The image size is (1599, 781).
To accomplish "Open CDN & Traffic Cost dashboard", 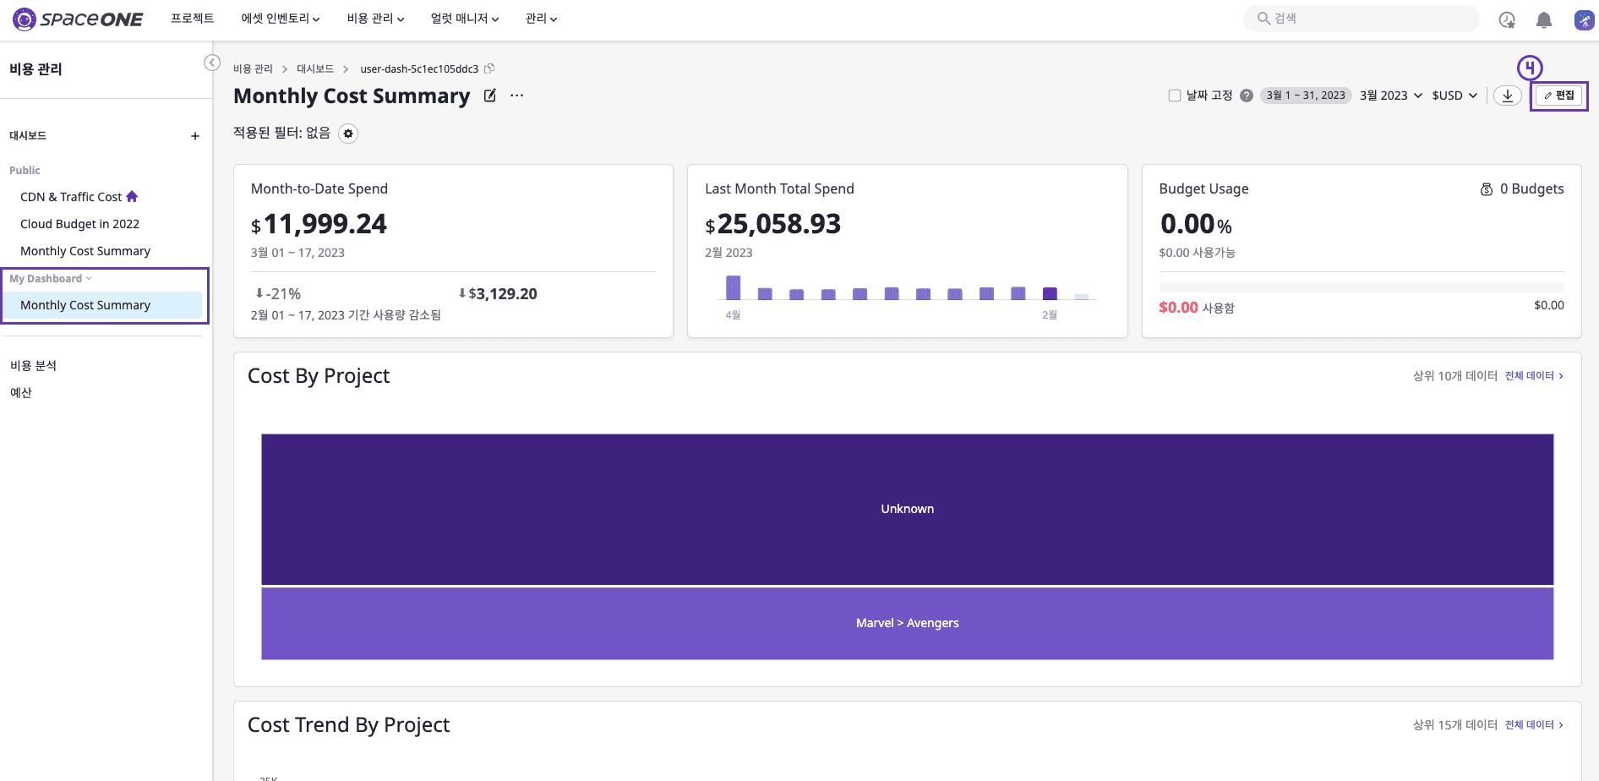I will click(71, 197).
